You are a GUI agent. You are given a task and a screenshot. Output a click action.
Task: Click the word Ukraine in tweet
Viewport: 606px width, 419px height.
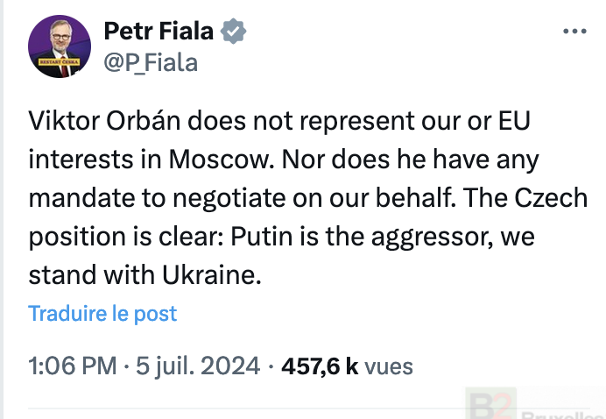[211, 275]
